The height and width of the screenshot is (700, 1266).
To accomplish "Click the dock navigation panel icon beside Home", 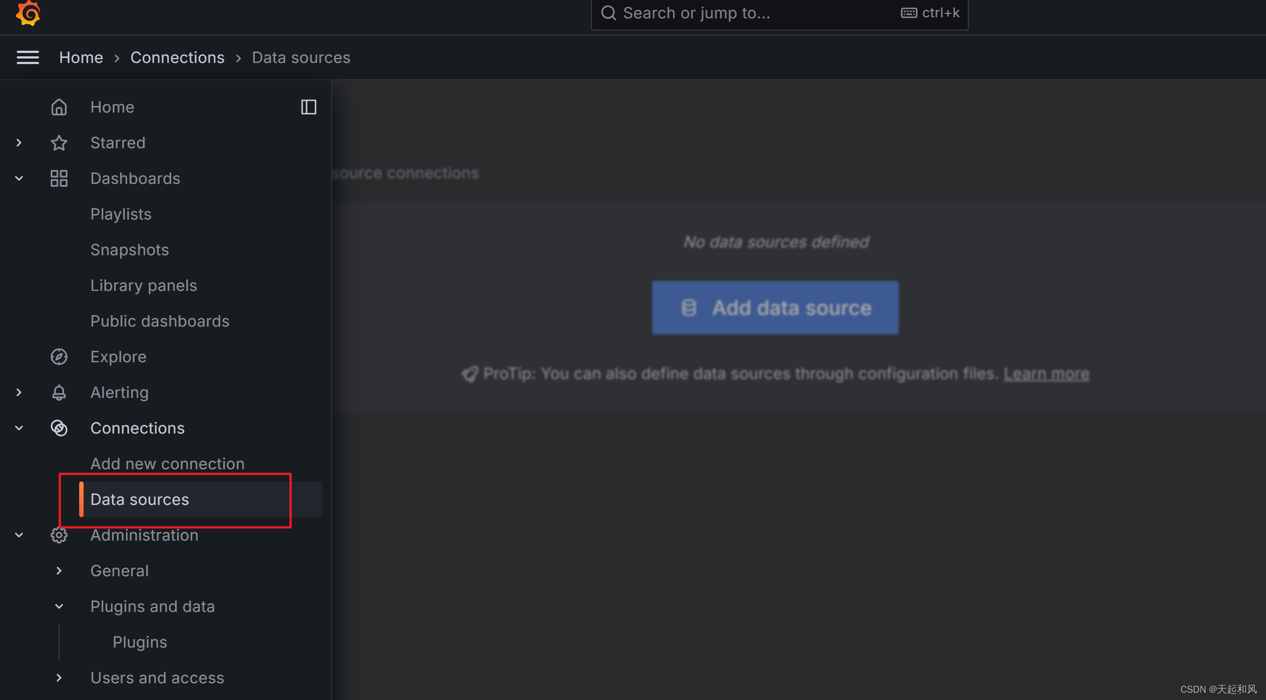I will (308, 107).
